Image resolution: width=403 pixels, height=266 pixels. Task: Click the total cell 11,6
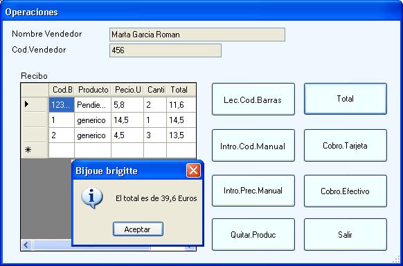(x=181, y=104)
